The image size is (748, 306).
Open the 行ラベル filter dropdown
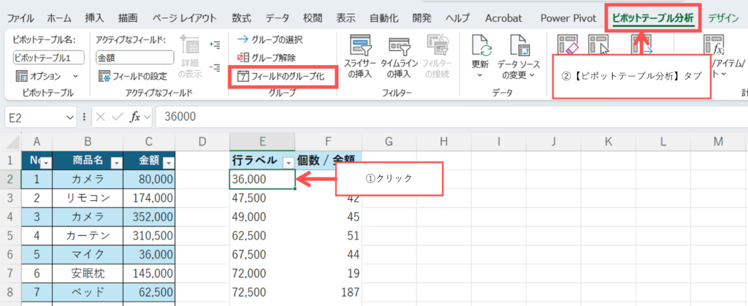tap(288, 163)
